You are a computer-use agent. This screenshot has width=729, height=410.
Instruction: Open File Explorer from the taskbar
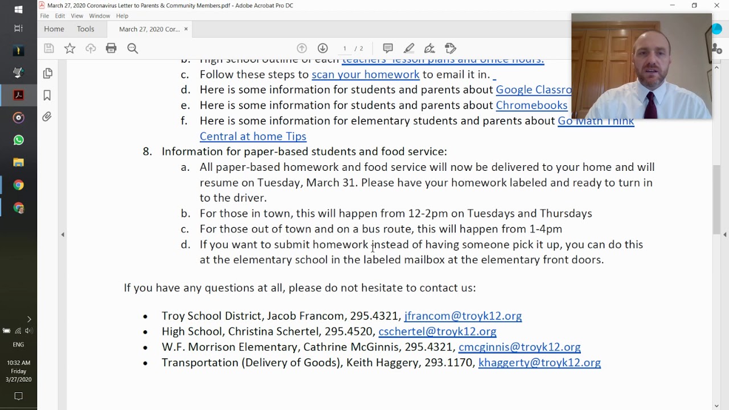(x=18, y=162)
